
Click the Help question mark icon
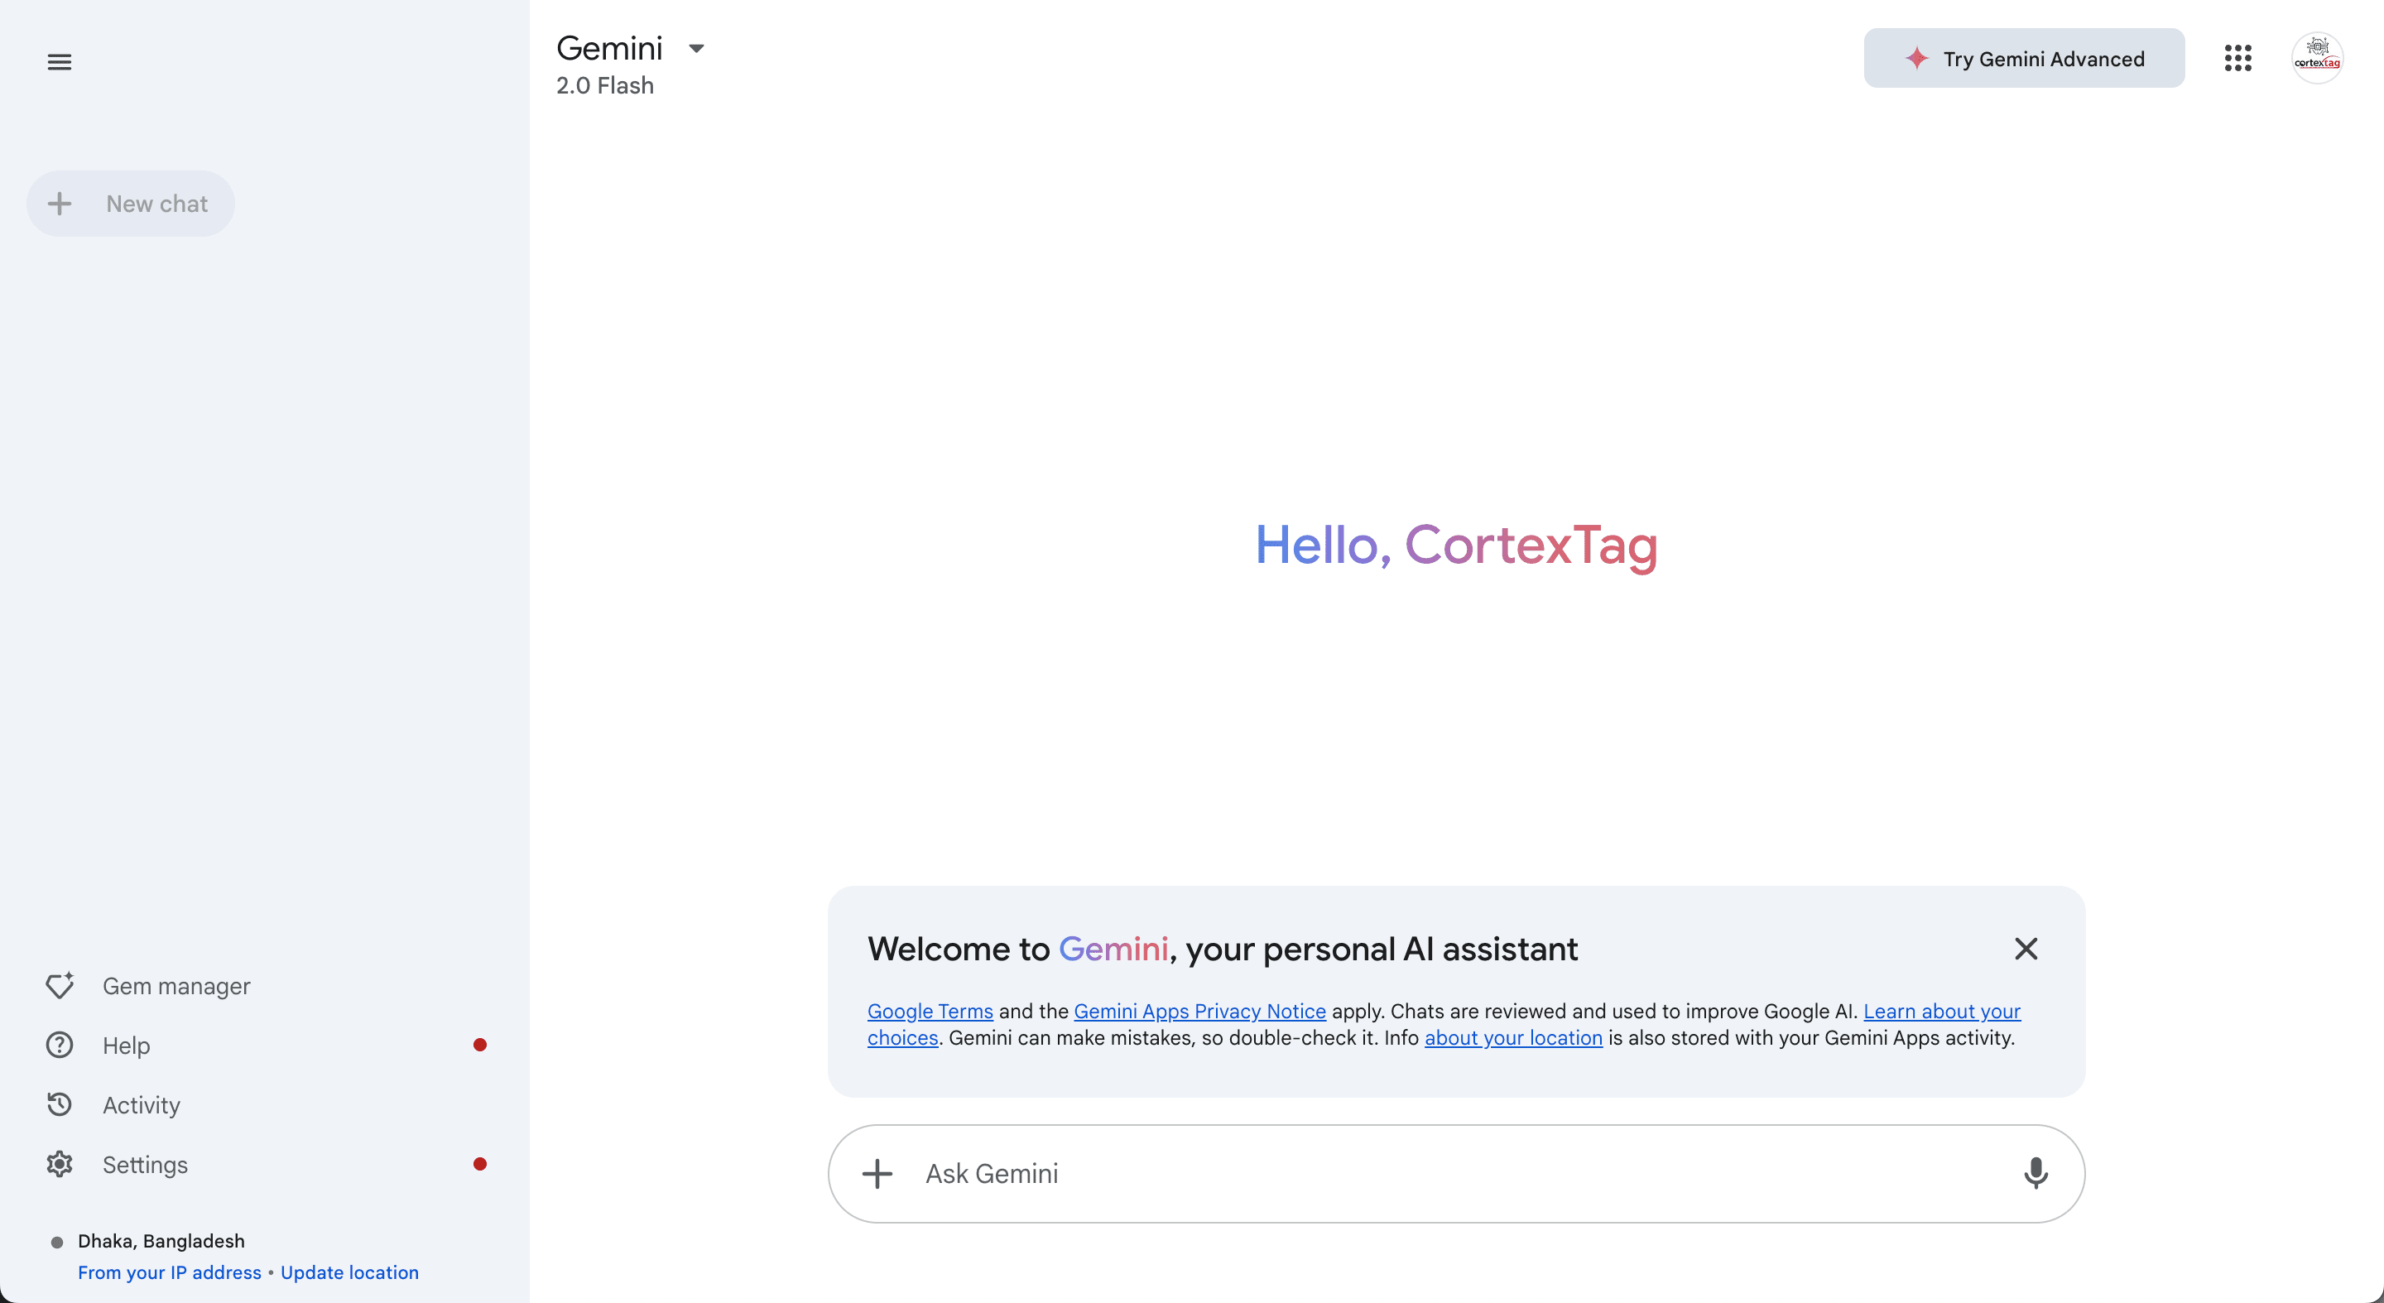pyautogui.click(x=60, y=1045)
